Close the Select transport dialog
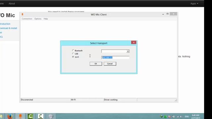The image size is (212, 119). tap(133, 43)
